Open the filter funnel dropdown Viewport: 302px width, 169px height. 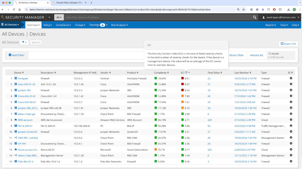24,42
